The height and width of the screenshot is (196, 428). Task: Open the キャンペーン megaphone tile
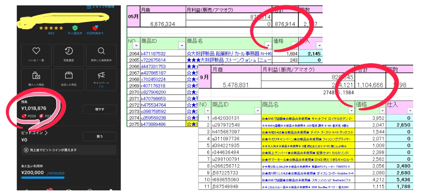[x=101, y=80]
